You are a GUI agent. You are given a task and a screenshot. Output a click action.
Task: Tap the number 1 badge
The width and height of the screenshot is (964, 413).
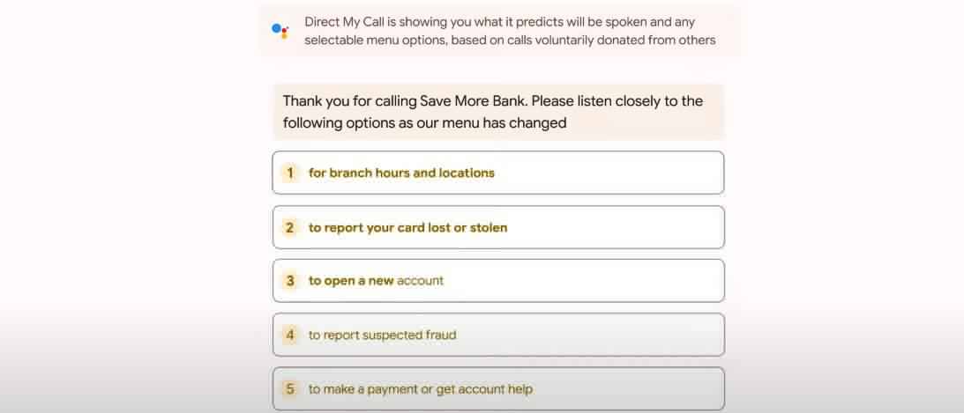point(290,173)
